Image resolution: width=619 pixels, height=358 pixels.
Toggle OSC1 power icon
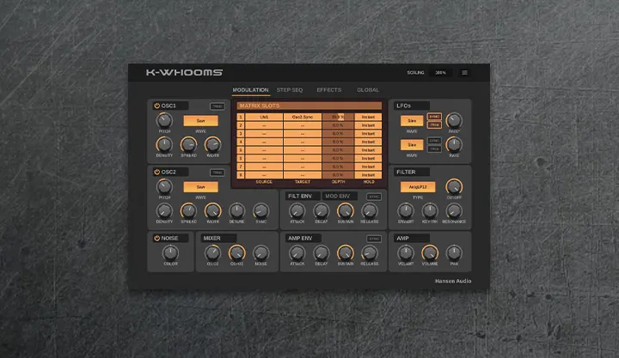pos(157,106)
